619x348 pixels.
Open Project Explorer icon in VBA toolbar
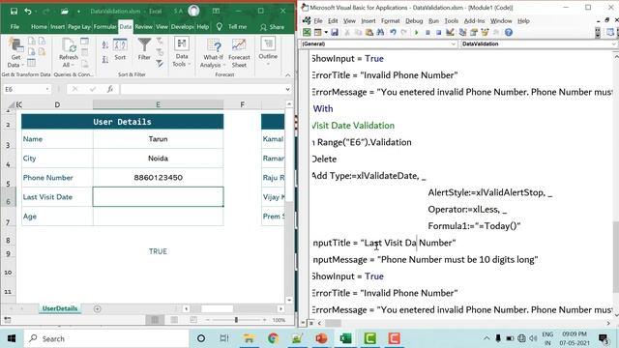point(462,32)
